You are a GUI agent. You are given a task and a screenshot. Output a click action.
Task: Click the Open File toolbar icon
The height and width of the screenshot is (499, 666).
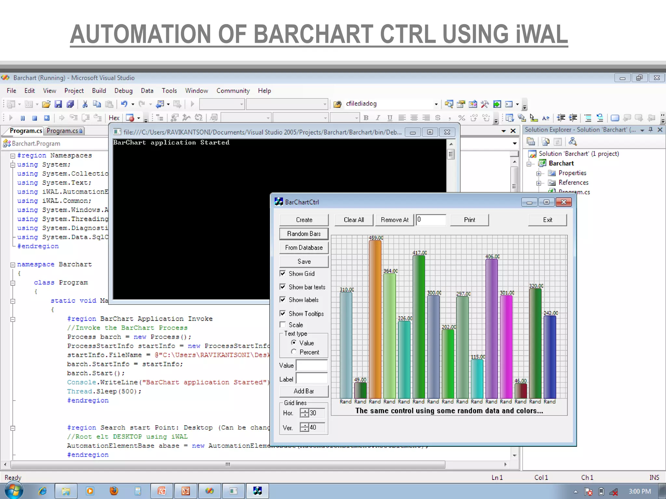[x=46, y=104]
